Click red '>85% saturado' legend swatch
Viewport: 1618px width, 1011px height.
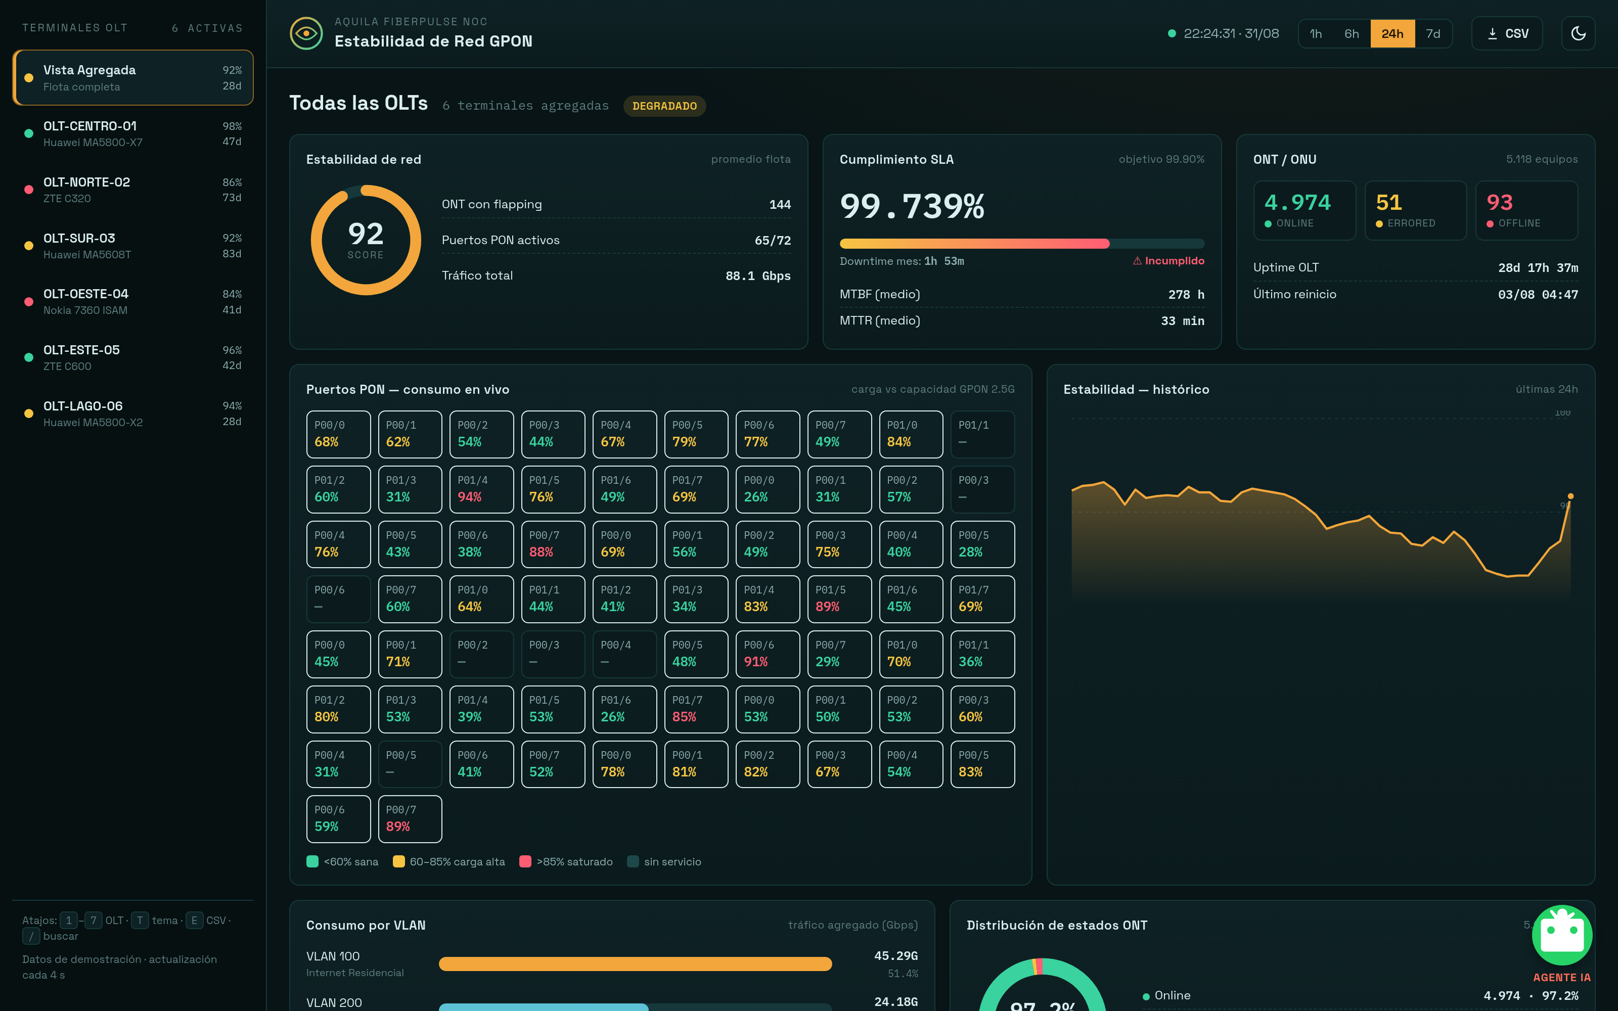click(x=525, y=861)
